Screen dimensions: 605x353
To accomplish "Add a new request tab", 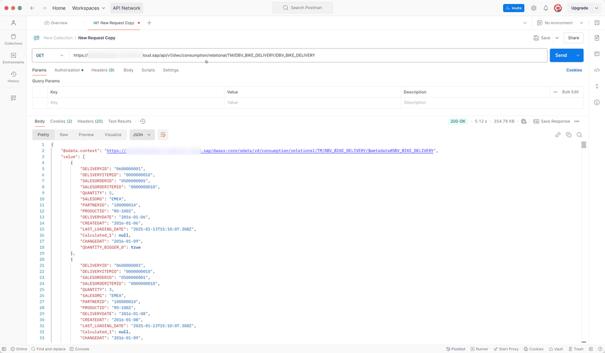I will pyautogui.click(x=150, y=23).
